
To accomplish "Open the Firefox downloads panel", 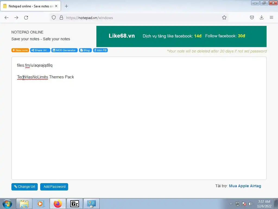I will tap(261, 17).
